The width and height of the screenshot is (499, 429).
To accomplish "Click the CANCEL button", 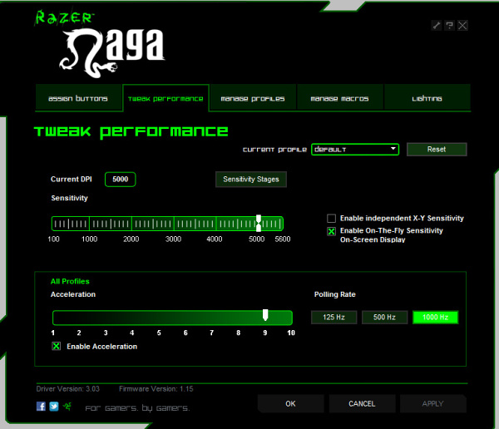I will point(362,403).
